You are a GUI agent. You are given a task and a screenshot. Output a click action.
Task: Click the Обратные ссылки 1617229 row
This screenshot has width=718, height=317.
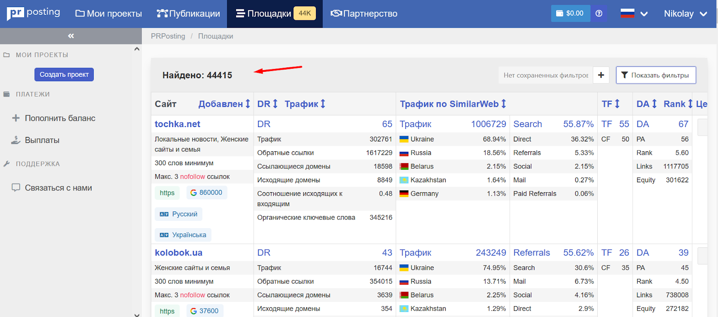point(324,153)
